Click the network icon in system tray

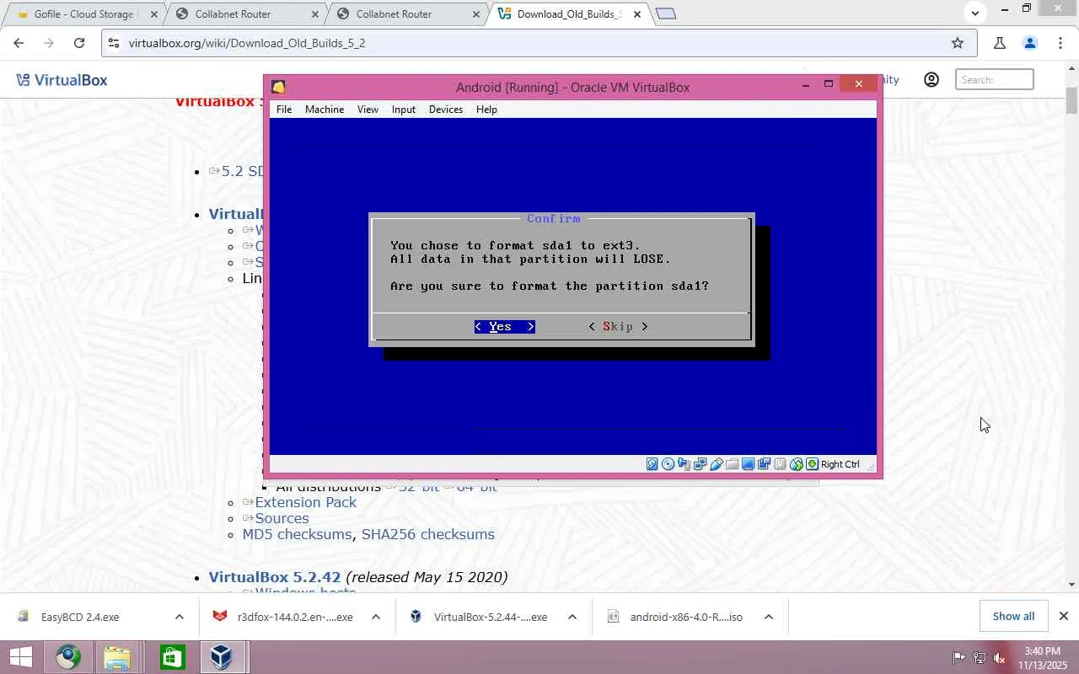979,657
